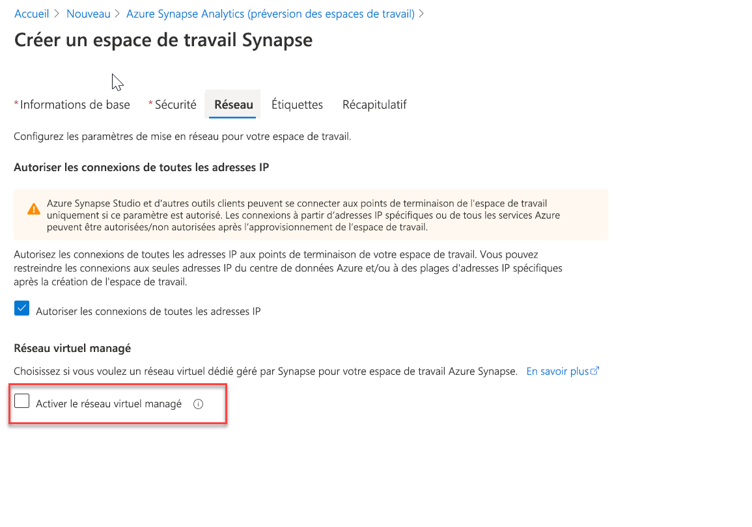Open the Sécurité tab

pos(175,105)
